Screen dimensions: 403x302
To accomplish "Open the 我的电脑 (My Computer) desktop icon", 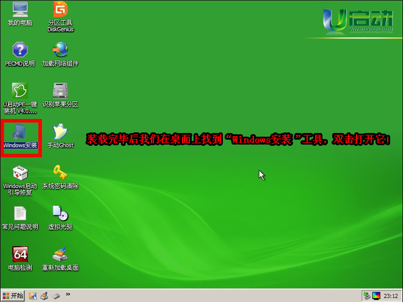I will tap(20, 11).
